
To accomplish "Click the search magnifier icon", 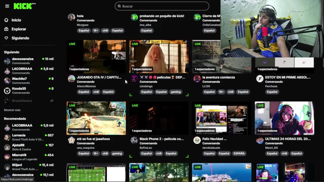I will tap(119, 6).
